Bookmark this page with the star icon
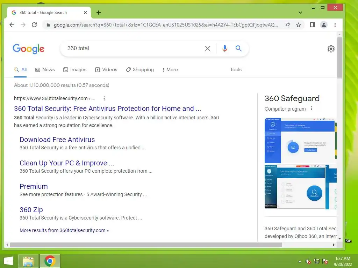This screenshot has height=268, width=358. coord(299,25)
